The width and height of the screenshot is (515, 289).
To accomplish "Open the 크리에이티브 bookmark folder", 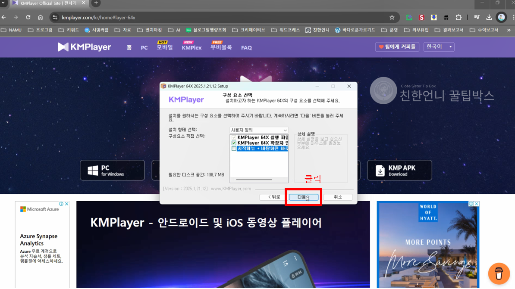I will coord(248,30).
